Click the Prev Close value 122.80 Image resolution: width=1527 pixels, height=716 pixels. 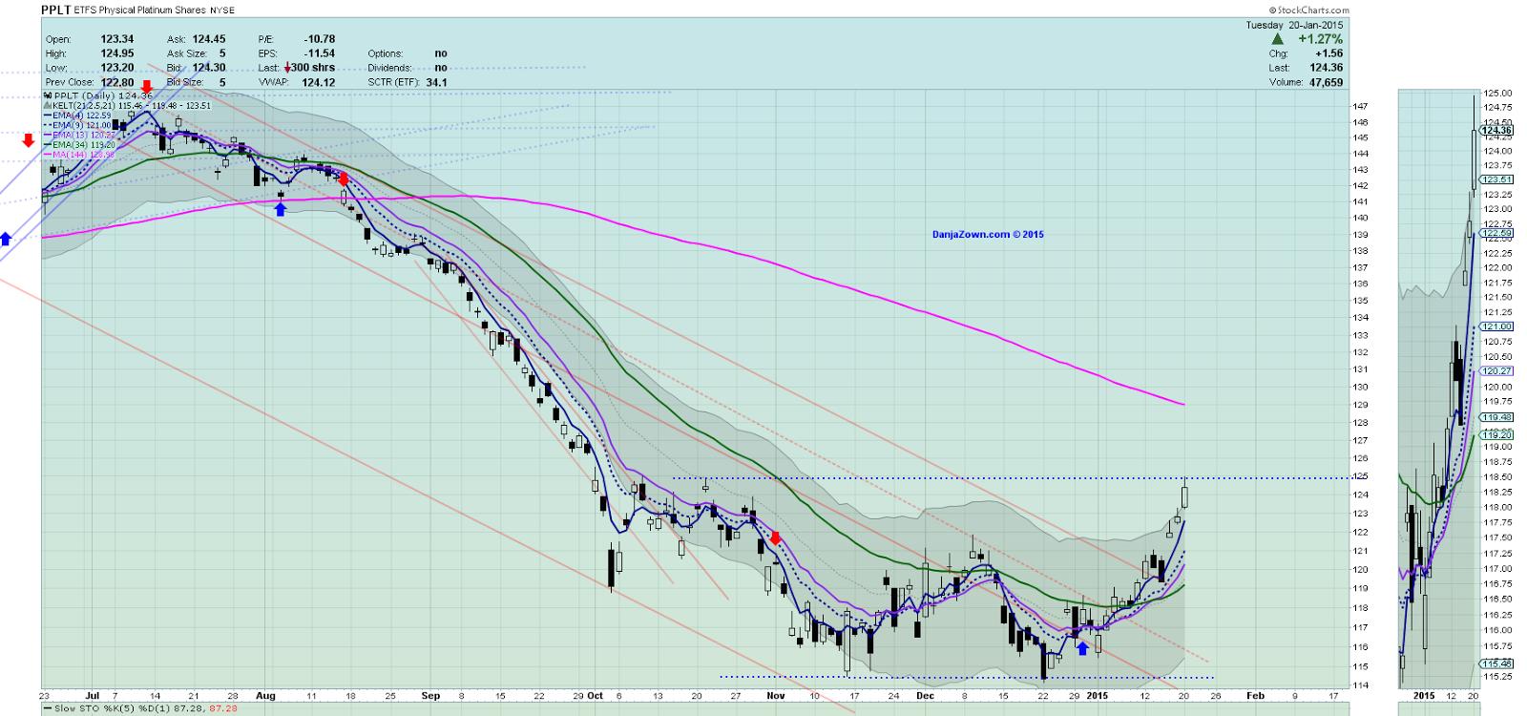pyautogui.click(x=117, y=82)
